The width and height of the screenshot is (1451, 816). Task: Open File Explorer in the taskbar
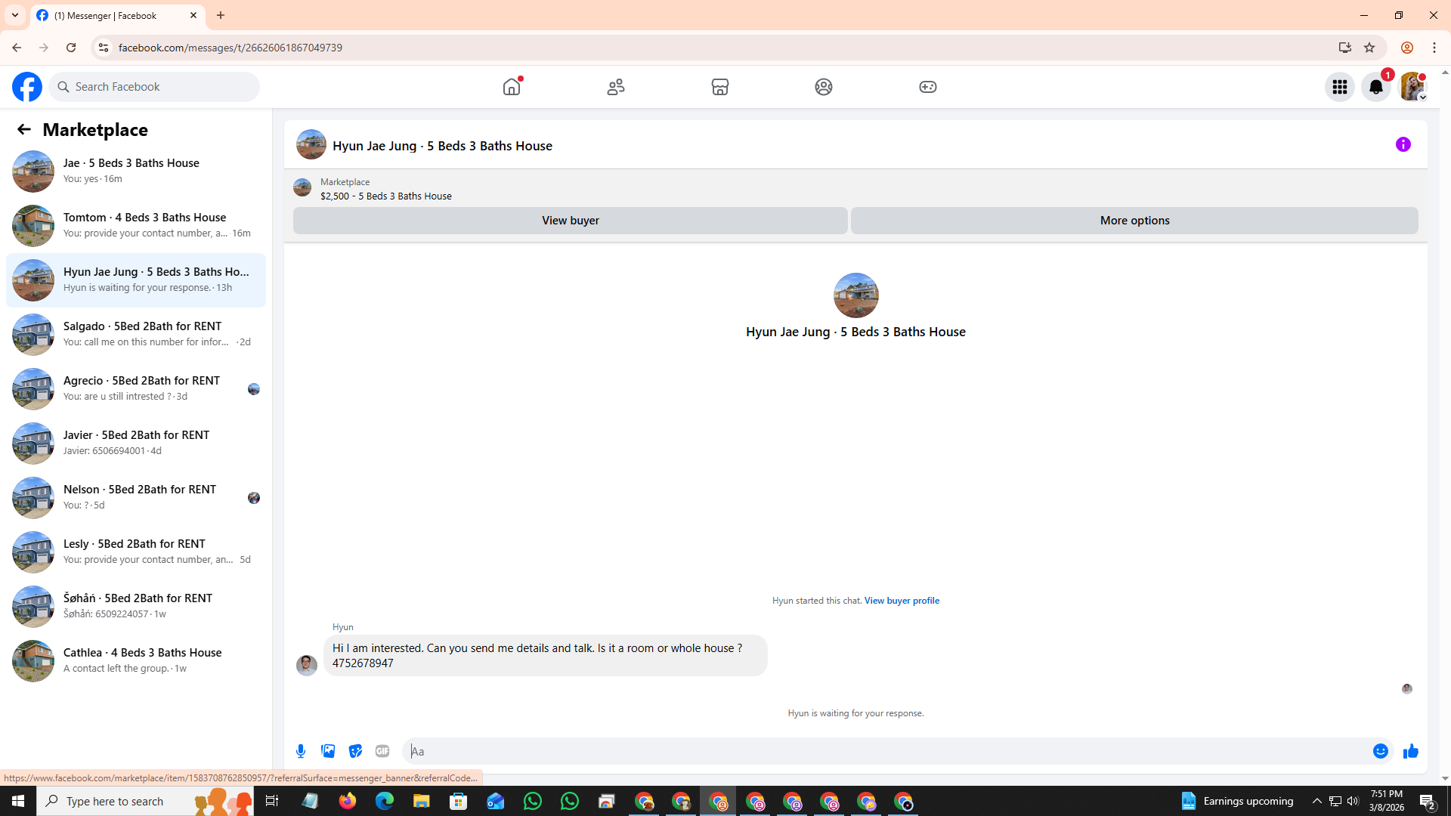tap(421, 801)
